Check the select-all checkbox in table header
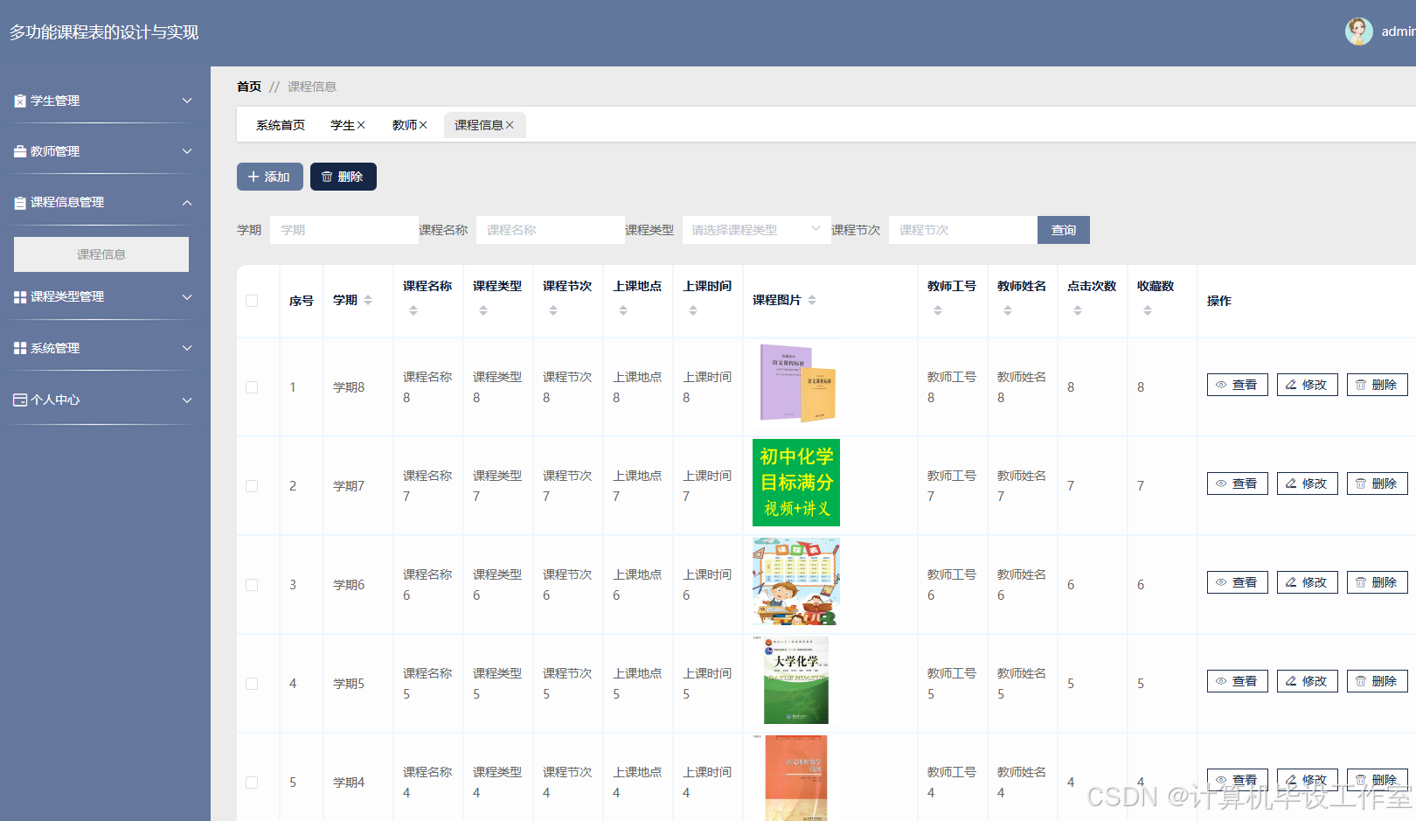Viewport: 1416px width, 821px height. 253,300
